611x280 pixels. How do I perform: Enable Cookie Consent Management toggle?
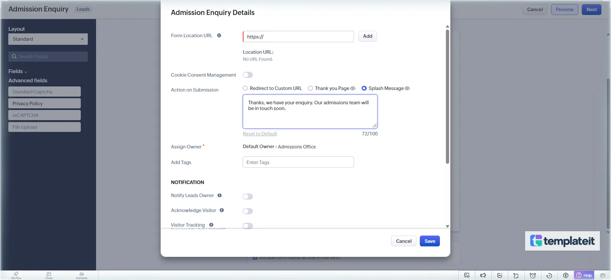(248, 75)
